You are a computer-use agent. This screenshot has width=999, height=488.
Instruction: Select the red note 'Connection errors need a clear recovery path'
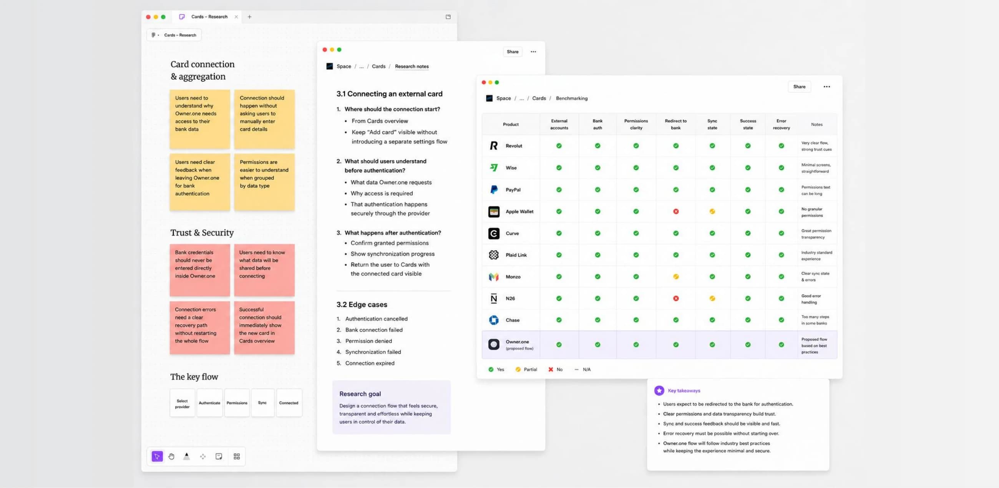pyautogui.click(x=200, y=327)
